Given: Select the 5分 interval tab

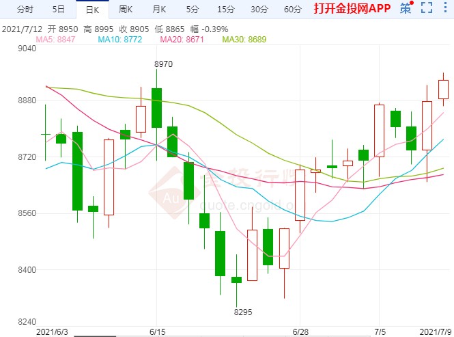Looking at the screenshot, I should 193,10.
